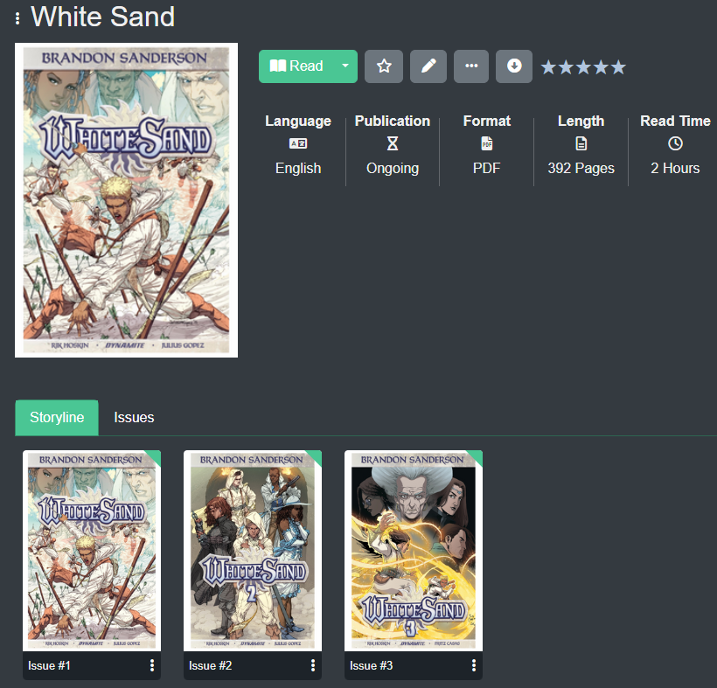
Task: Switch to the Storyline tab
Action: (57, 417)
